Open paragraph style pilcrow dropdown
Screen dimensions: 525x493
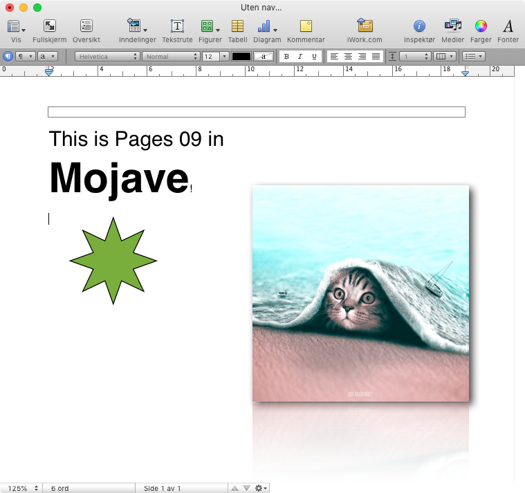[x=26, y=56]
